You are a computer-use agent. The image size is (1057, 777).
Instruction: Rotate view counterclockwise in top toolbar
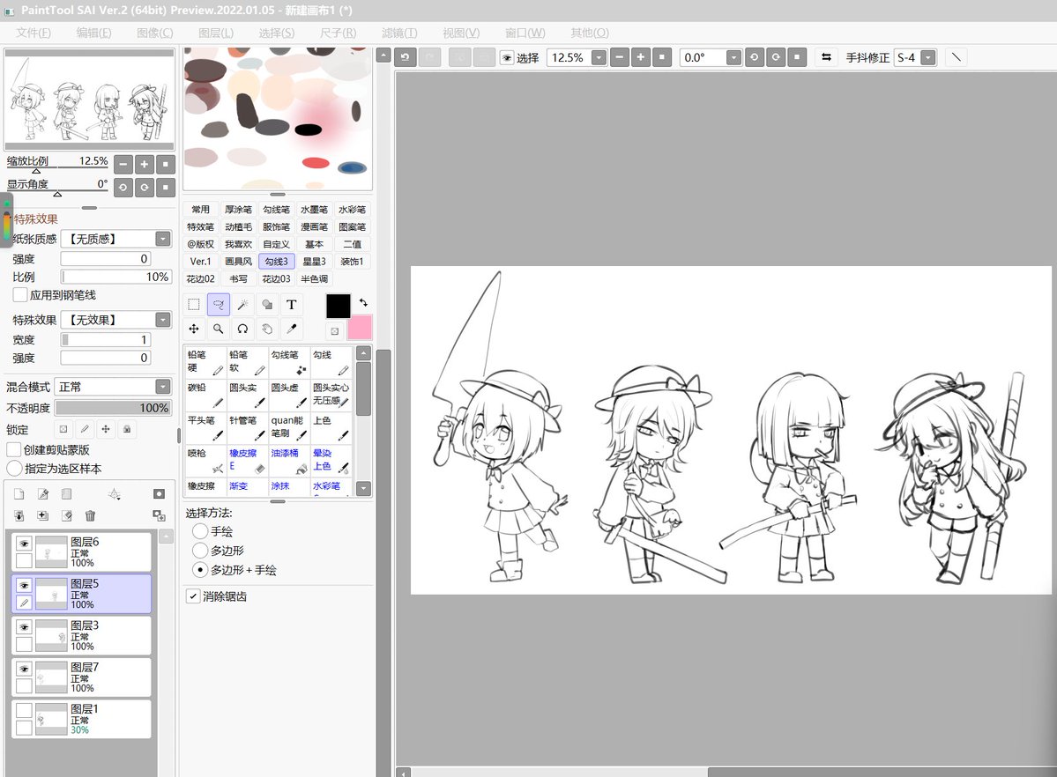point(755,57)
